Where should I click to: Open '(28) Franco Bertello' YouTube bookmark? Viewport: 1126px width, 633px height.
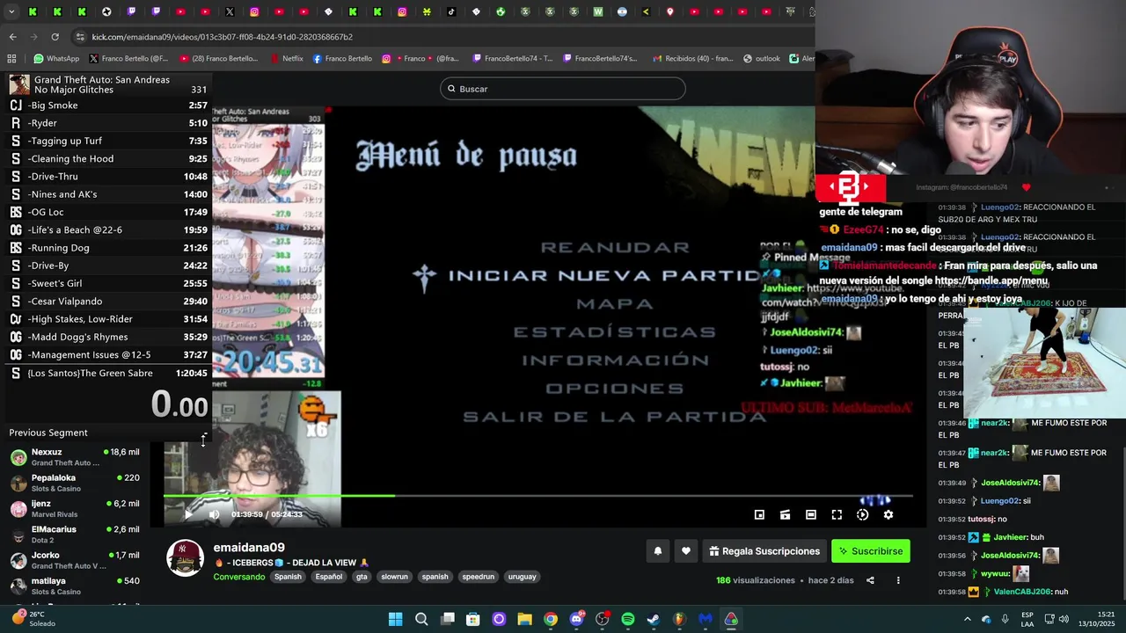219,59
